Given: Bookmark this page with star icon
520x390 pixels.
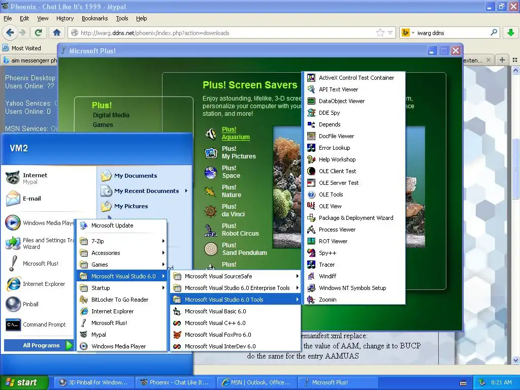Looking at the screenshot, I should (380, 32).
